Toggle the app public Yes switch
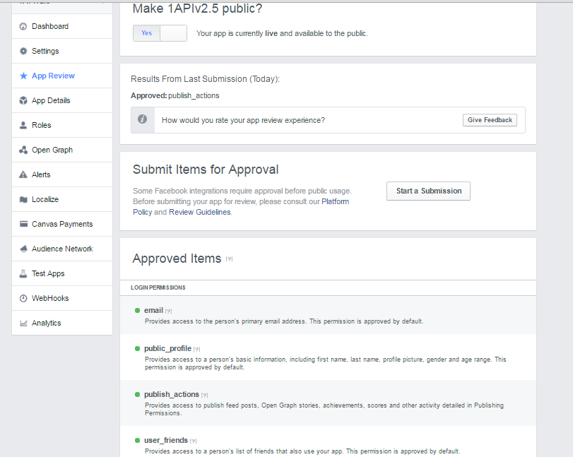This screenshot has width=573, height=457. [160, 33]
